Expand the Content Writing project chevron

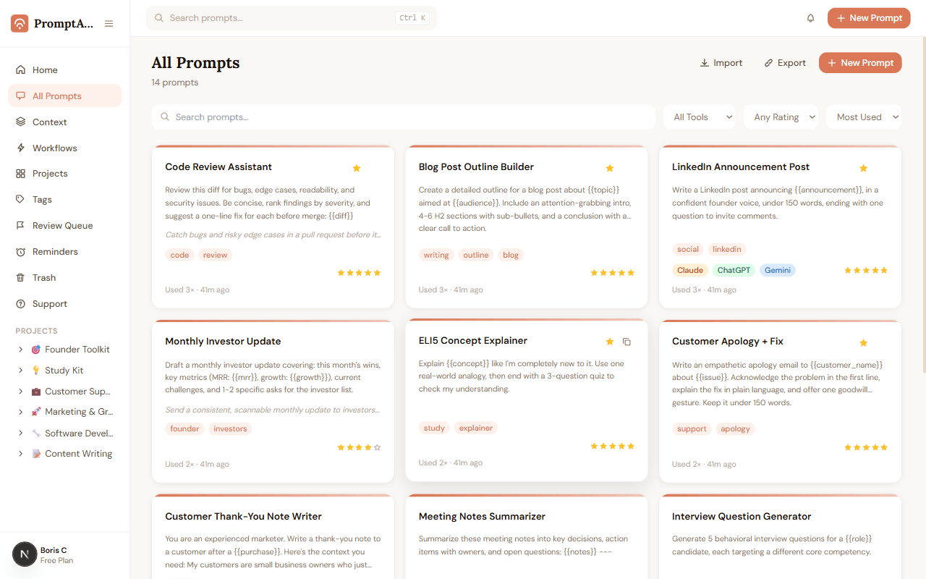coord(20,454)
